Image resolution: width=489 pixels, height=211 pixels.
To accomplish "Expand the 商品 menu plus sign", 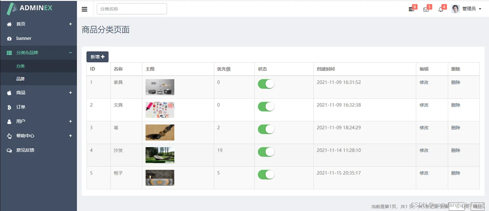I will click(70, 92).
